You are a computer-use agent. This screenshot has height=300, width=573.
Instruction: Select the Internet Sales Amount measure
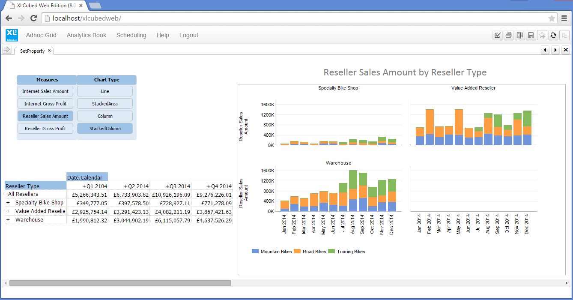click(45, 91)
